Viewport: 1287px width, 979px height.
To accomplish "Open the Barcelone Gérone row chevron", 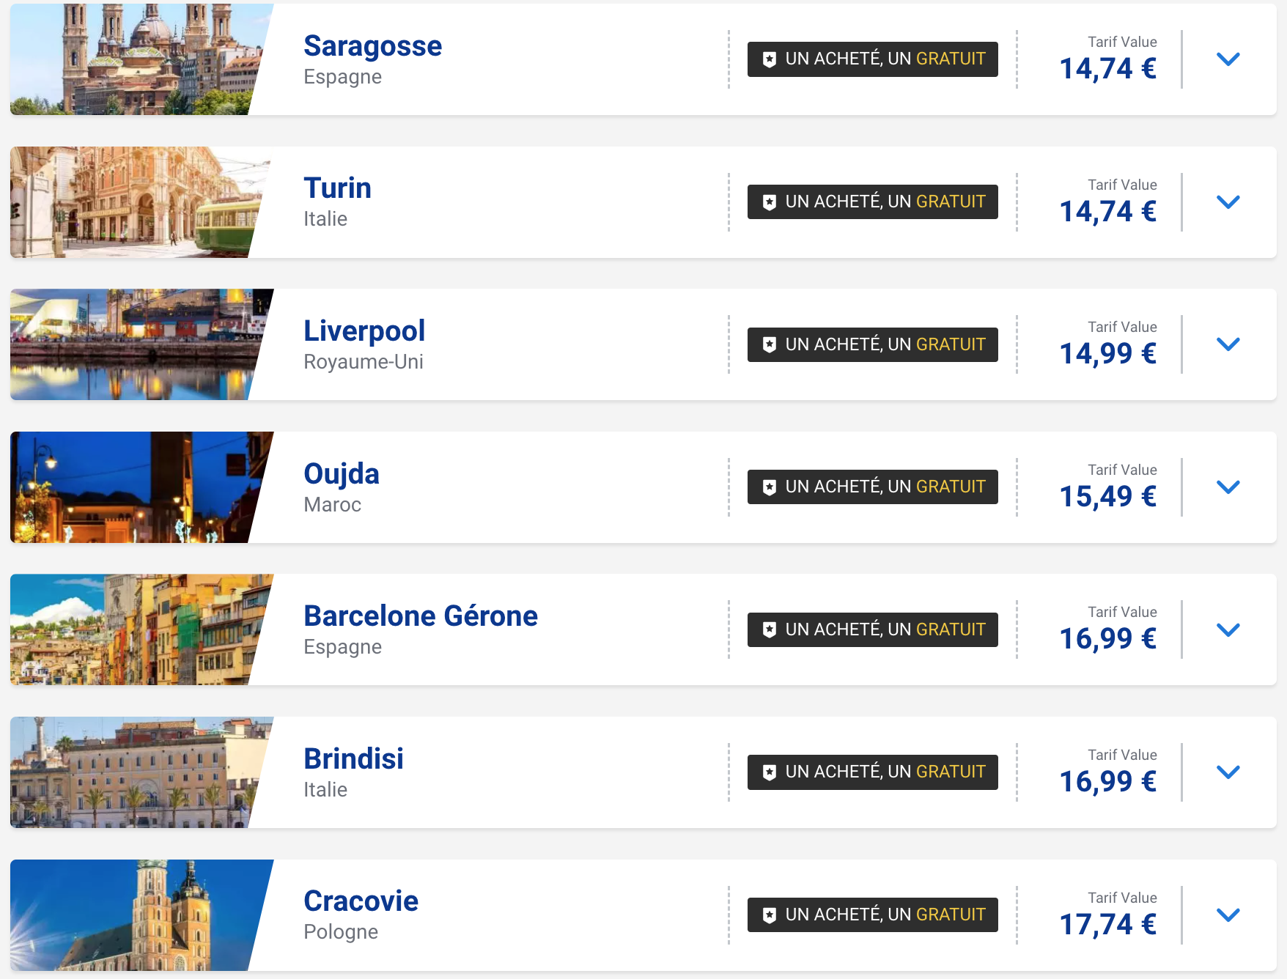I will point(1228,630).
